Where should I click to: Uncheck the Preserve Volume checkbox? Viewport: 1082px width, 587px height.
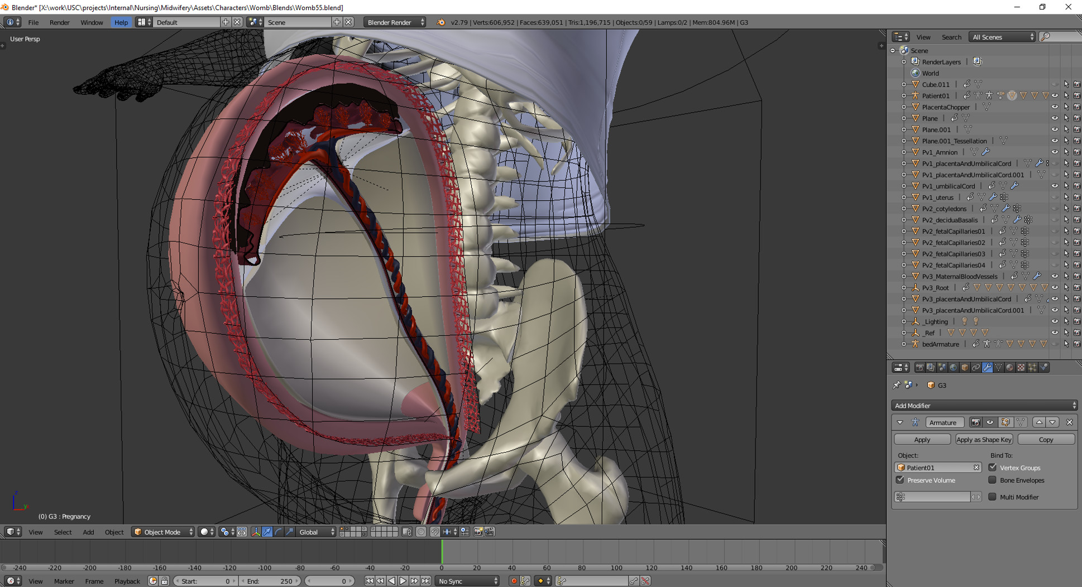pyautogui.click(x=900, y=480)
